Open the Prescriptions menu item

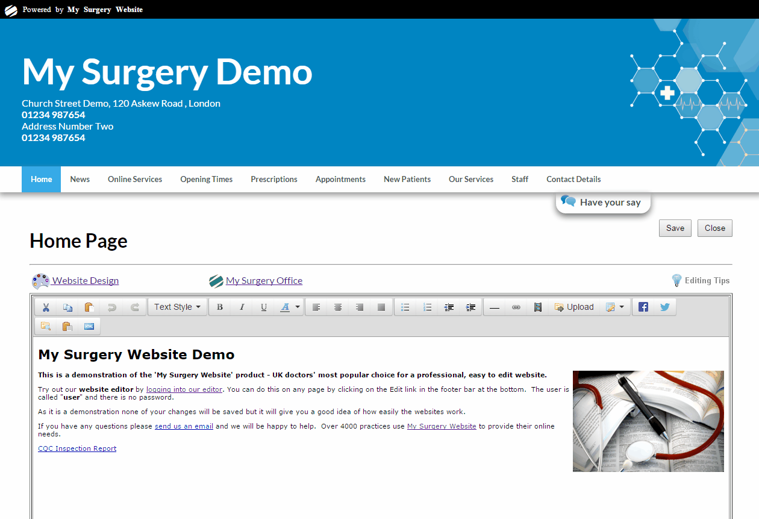(274, 180)
